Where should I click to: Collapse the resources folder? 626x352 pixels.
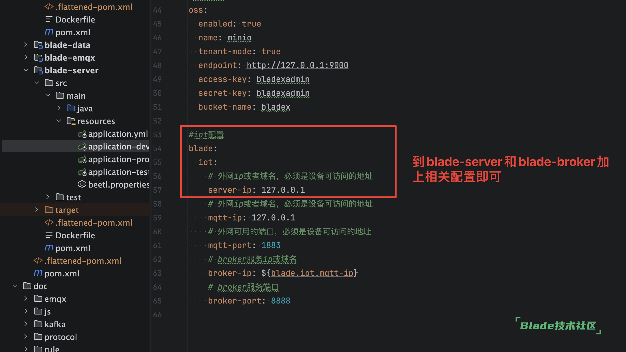(x=59, y=121)
